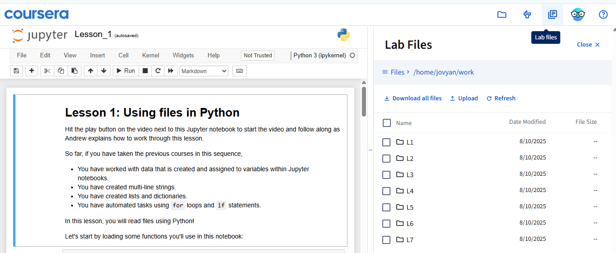Expand the Files breadcrumb menu

[393, 72]
